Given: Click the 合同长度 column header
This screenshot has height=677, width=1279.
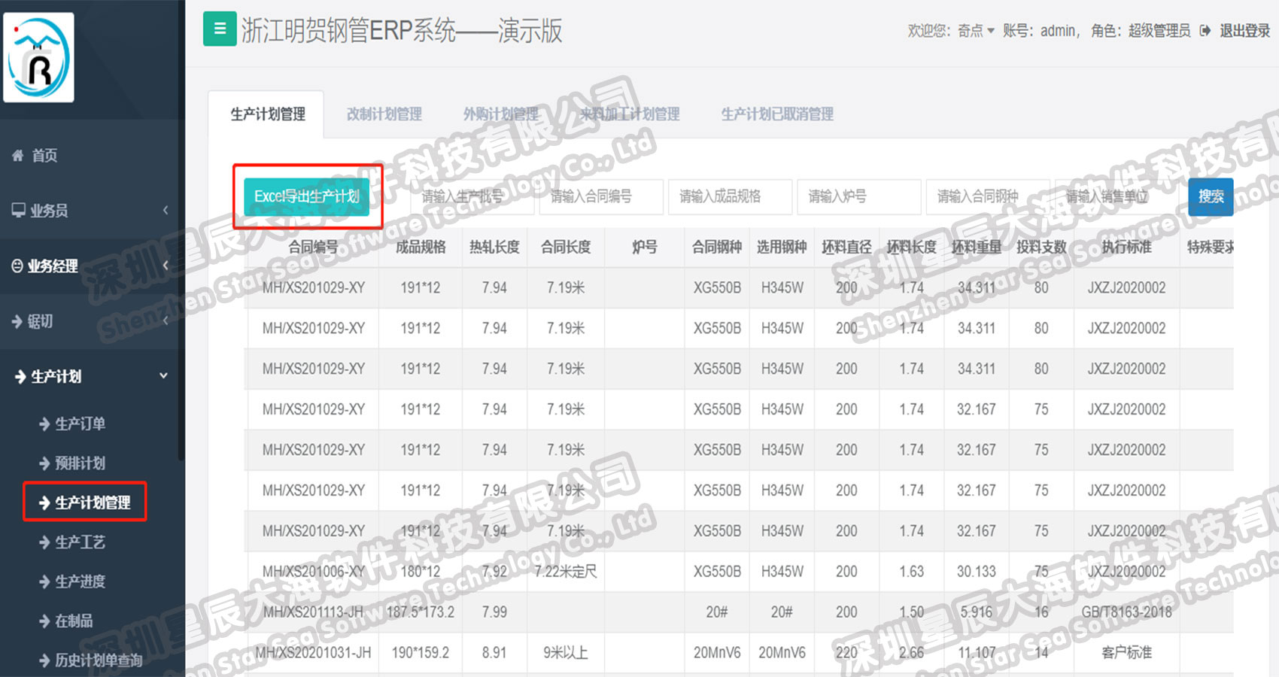Looking at the screenshot, I should (566, 247).
